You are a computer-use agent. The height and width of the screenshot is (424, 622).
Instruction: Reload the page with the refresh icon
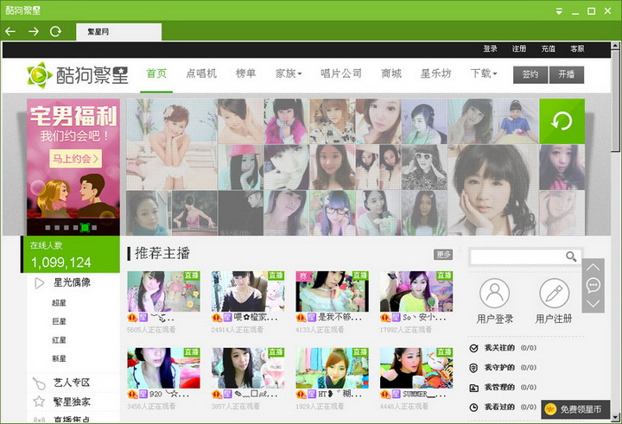(x=56, y=31)
